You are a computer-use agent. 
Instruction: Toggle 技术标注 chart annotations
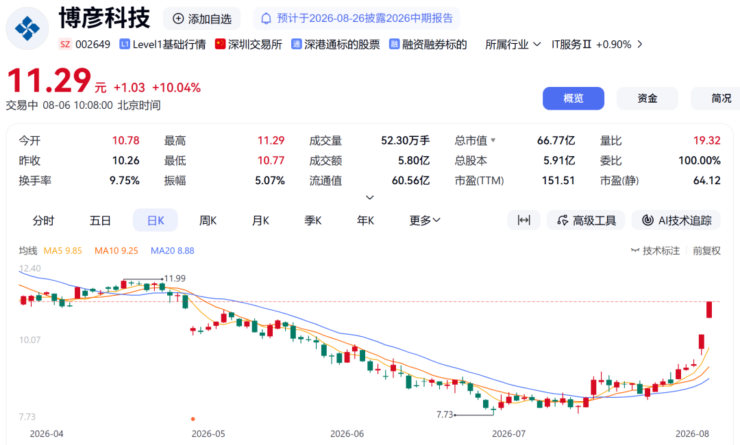pyautogui.click(x=655, y=251)
